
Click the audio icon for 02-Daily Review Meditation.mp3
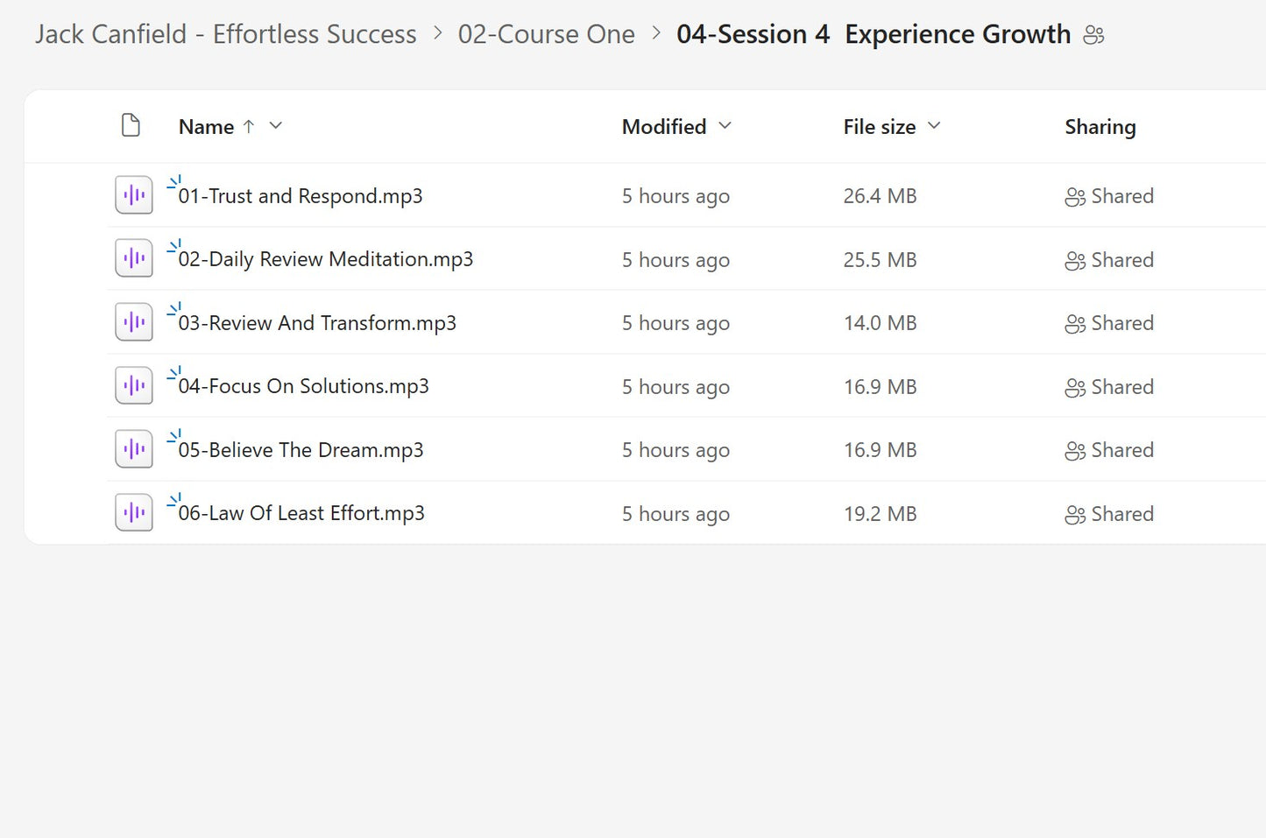(x=133, y=257)
